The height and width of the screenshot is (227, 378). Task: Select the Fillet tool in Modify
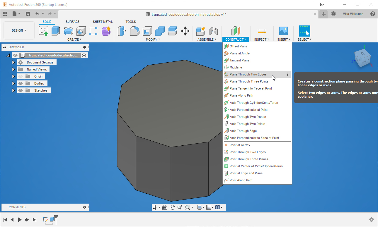point(135,31)
